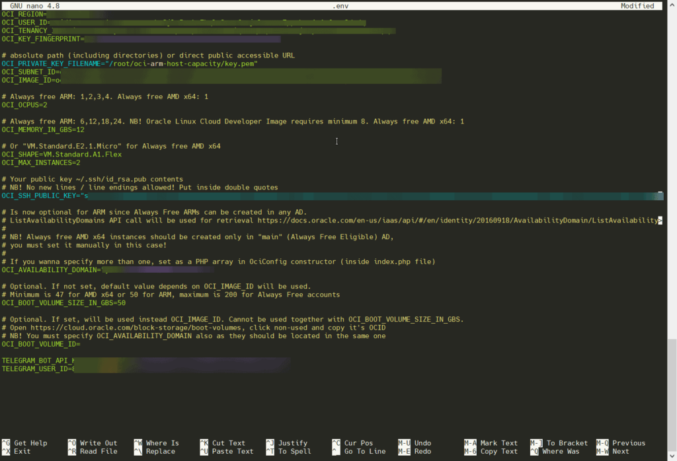
Task: Click the OCI_SHAPE=VM.Standard.A1.Flex line
Action: [61, 155]
